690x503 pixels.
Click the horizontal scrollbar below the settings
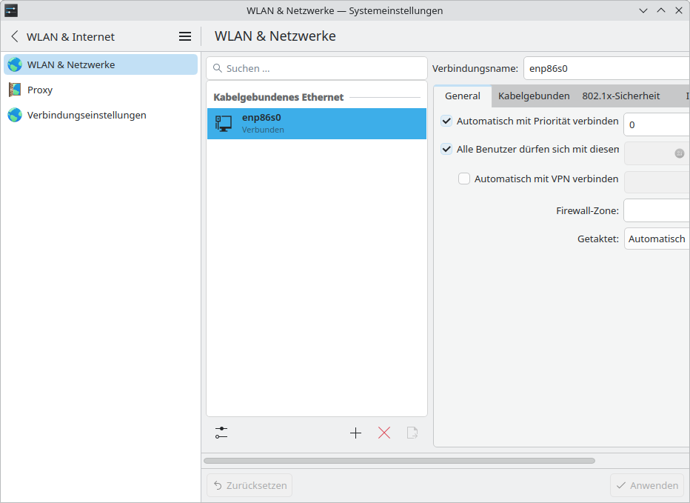coord(399,460)
